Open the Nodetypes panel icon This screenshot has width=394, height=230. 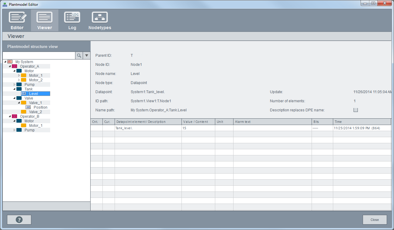coord(100,18)
